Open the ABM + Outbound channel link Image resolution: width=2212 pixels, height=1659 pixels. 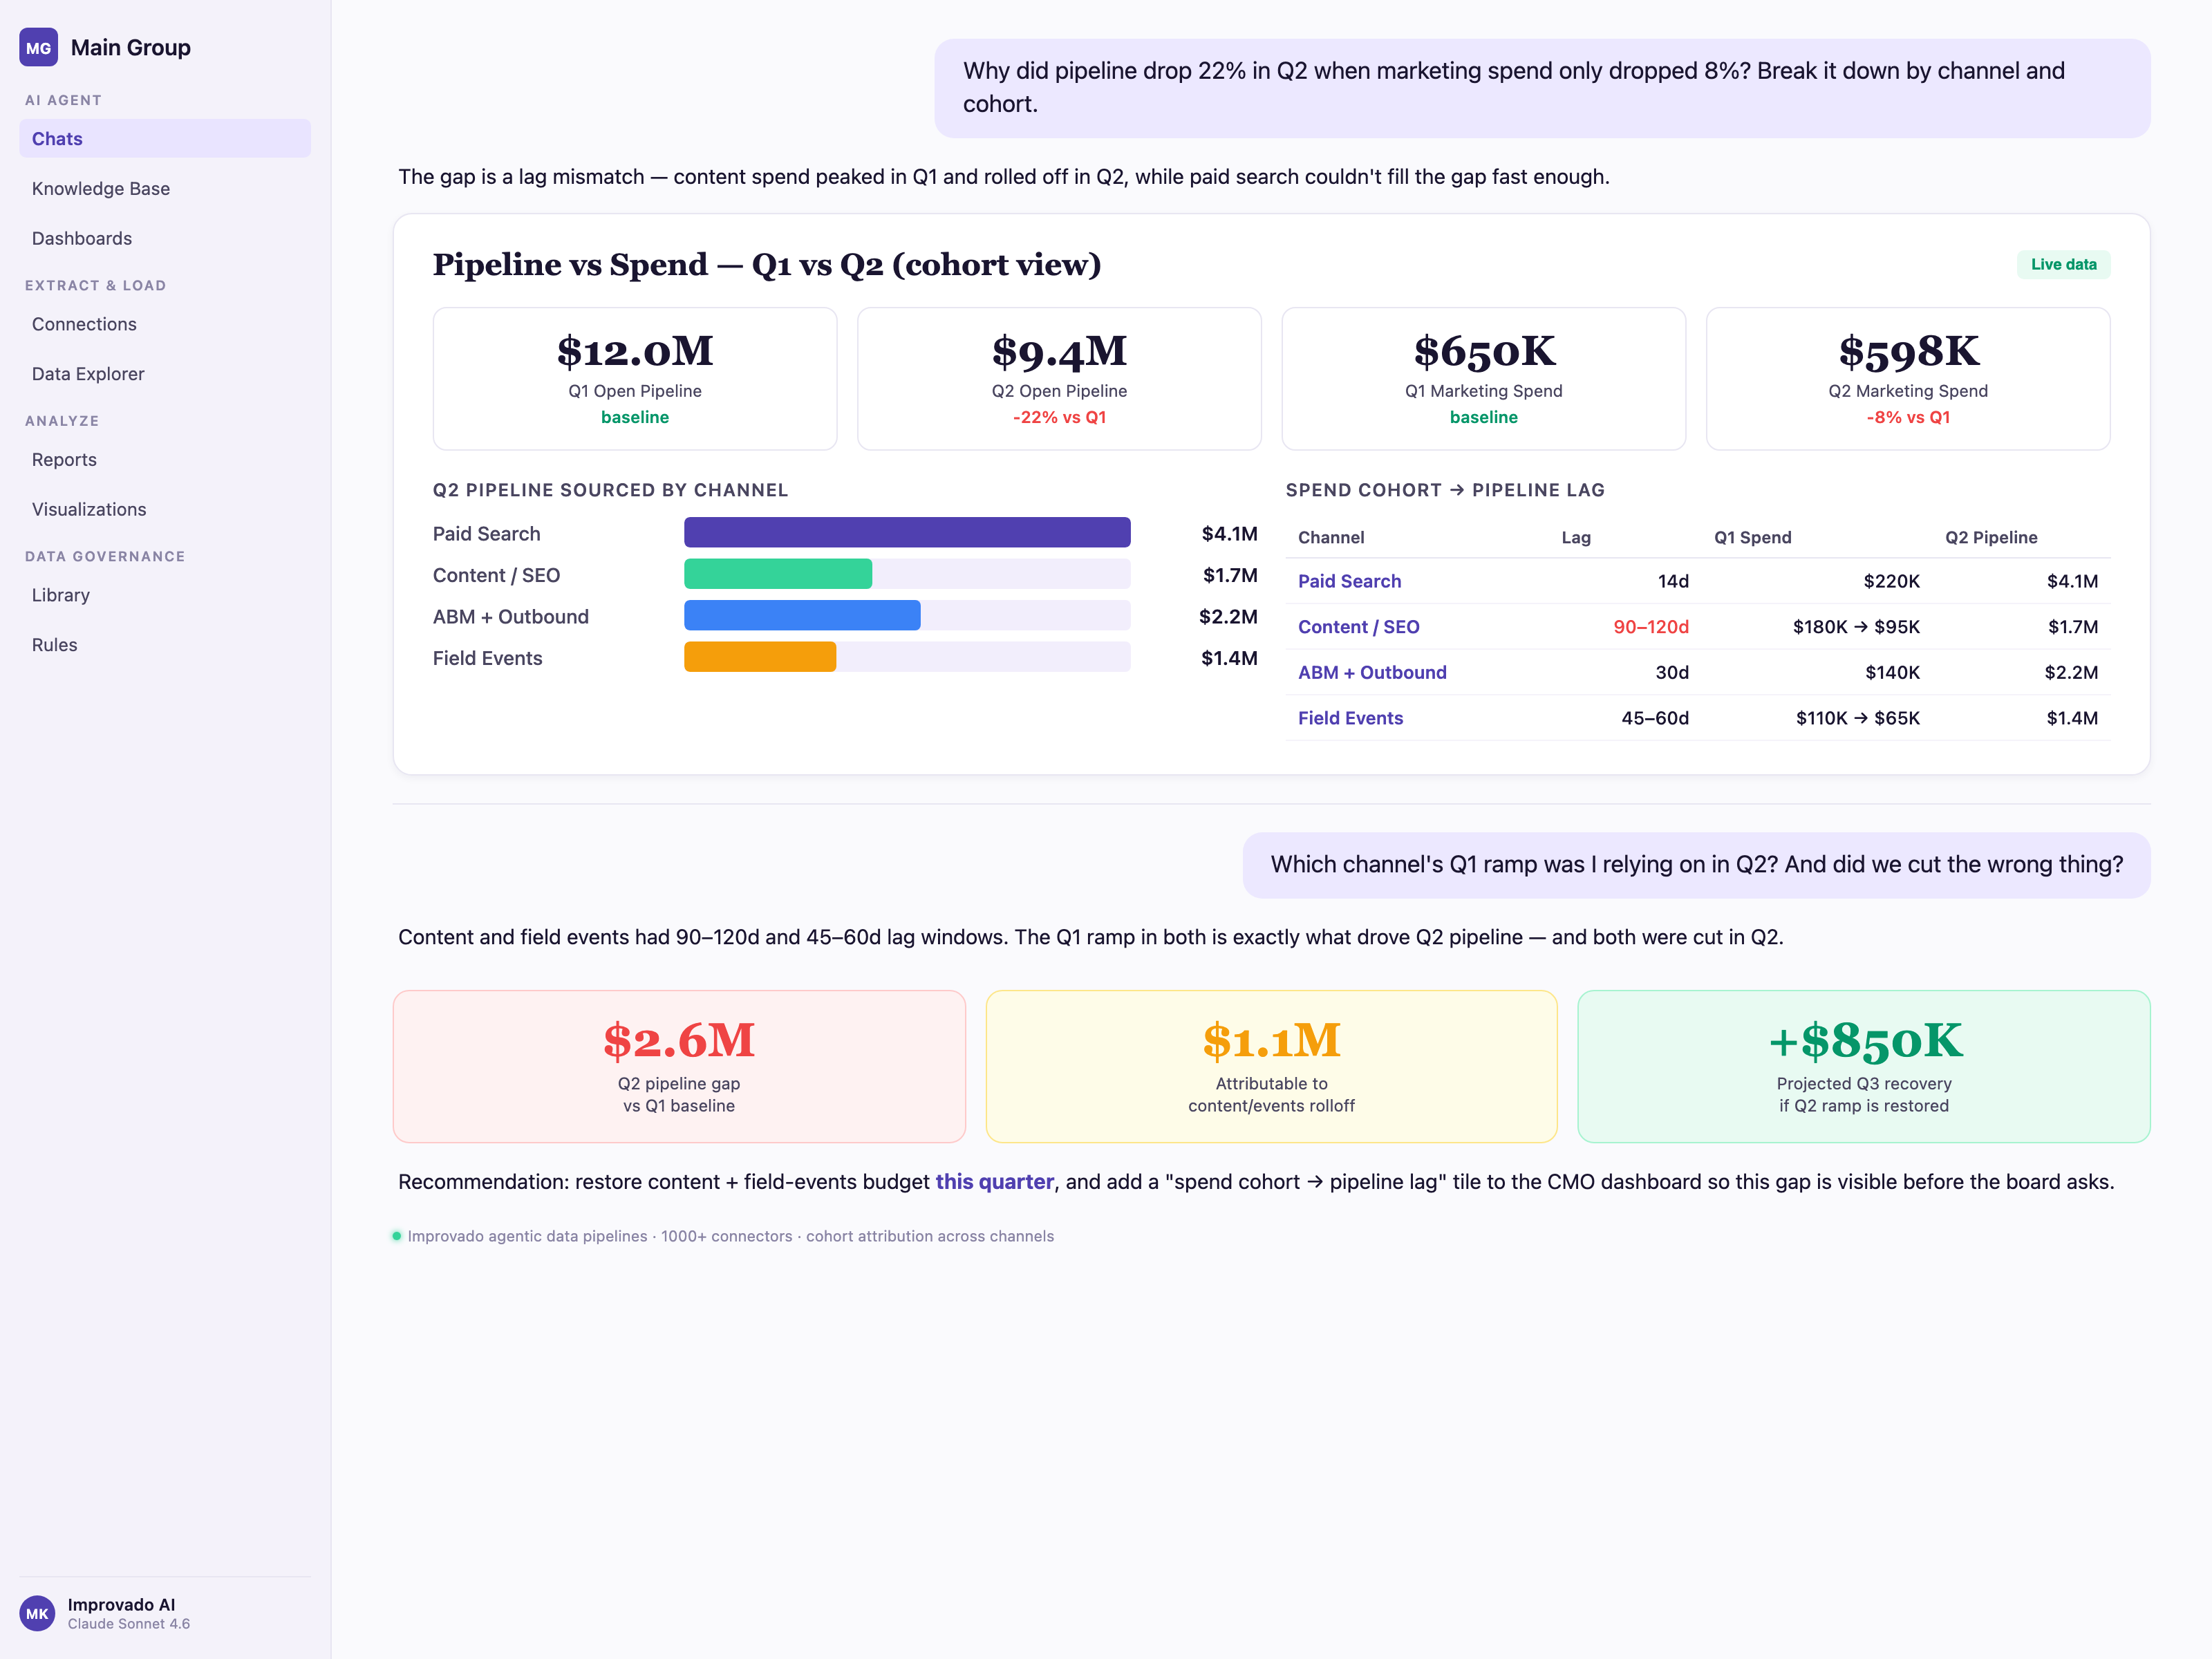pyautogui.click(x=1372, y=672)
